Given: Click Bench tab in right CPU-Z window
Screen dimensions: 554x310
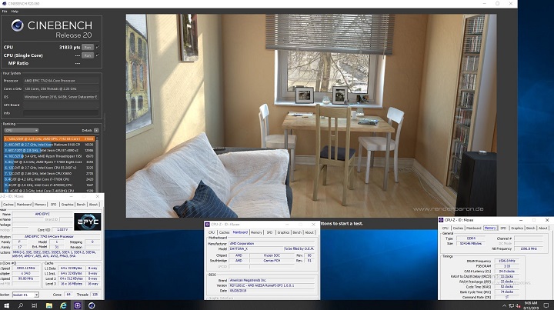Looking at the screenshot, I should point(531,228).
